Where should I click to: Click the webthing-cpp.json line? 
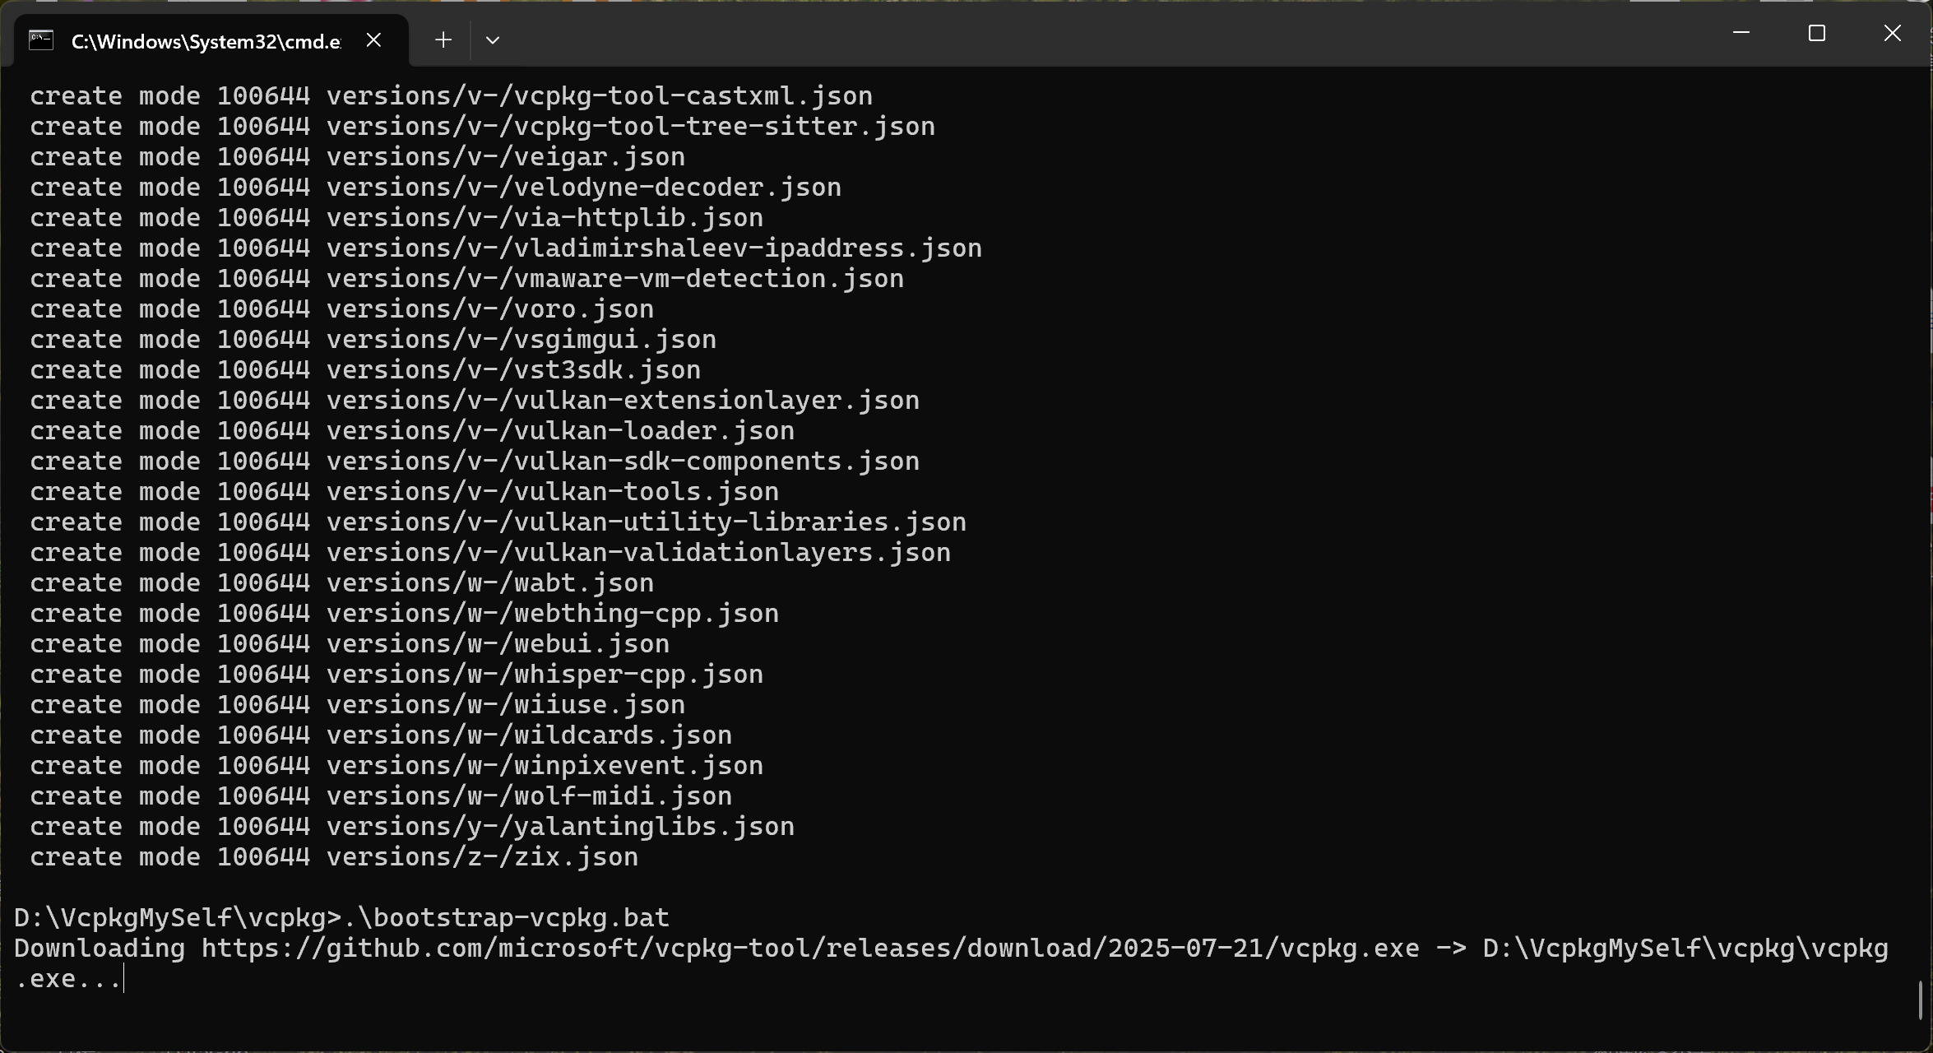[x=405, y=614]
